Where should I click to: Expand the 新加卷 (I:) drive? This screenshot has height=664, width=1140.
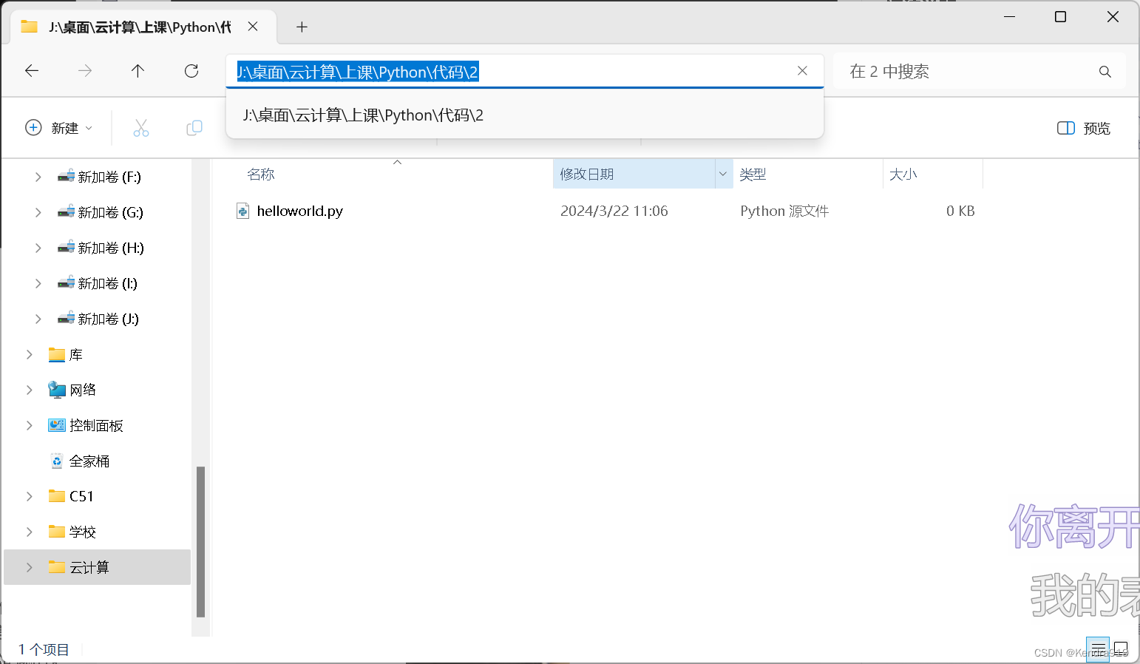click(38, 284)
